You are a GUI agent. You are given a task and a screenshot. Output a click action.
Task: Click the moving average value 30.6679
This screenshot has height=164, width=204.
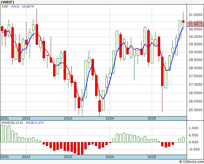point(28,6)
